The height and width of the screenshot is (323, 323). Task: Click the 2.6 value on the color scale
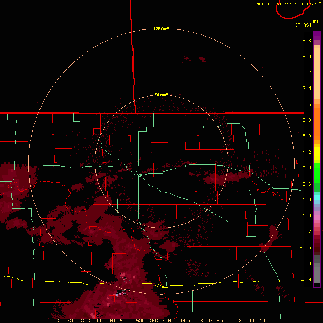click(307, 184)
